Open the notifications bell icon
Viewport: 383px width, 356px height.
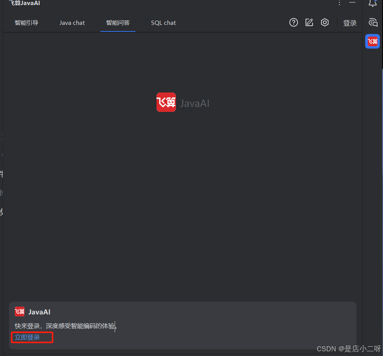(x=372, y=3)
